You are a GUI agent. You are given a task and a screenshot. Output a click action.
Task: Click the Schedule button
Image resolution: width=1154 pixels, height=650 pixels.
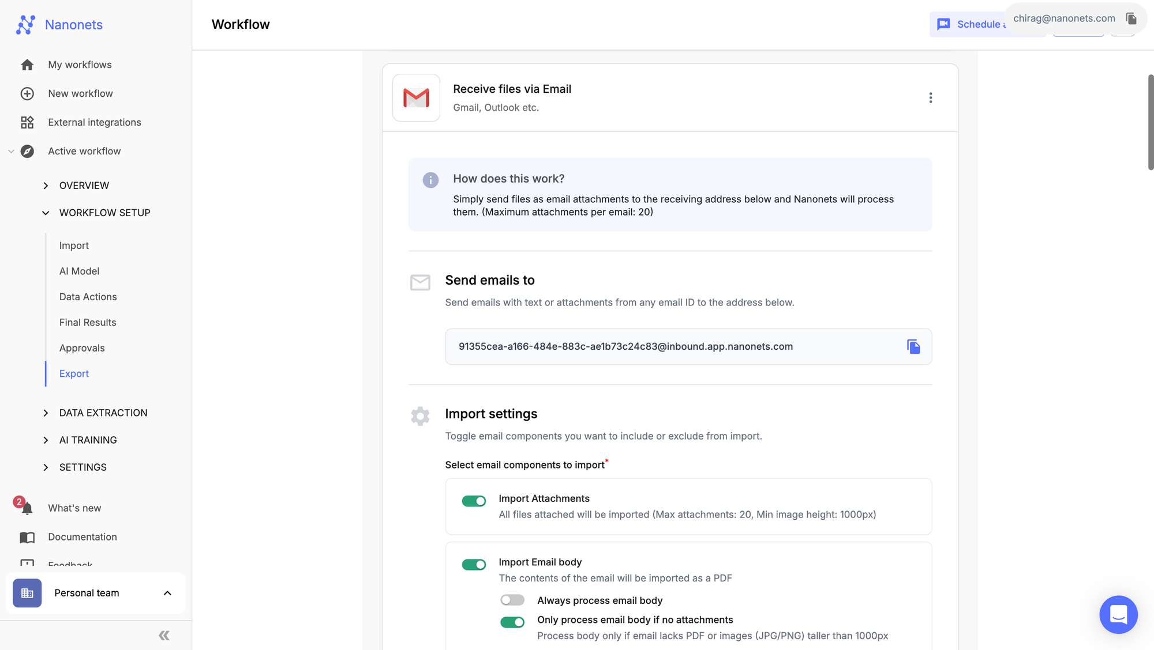pyautogui.click(x=971, y=24)
